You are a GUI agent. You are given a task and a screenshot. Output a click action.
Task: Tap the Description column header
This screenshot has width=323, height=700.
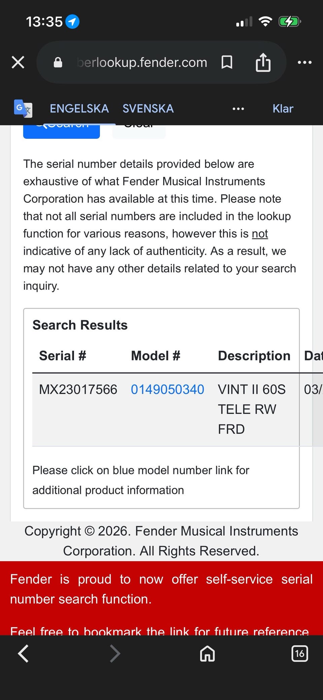click(254, 356)
